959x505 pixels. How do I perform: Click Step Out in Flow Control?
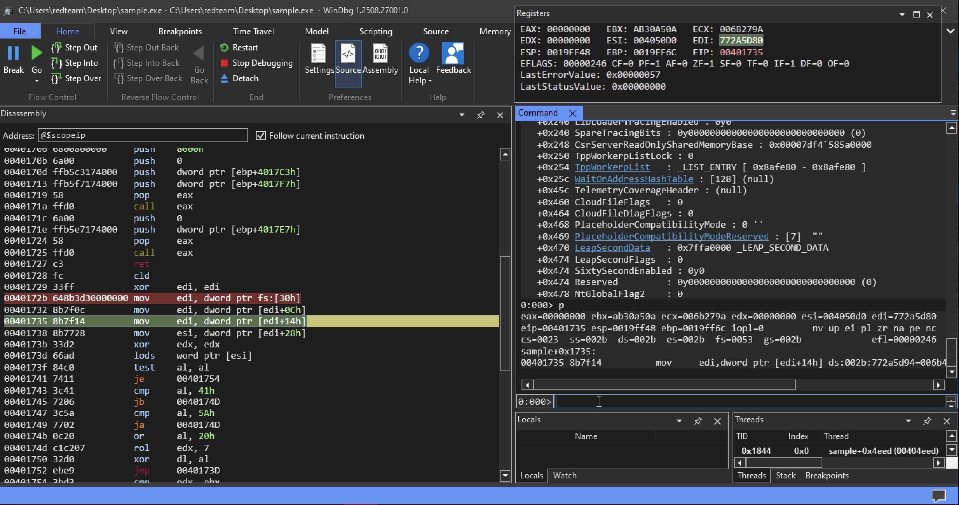pos(74,48)
